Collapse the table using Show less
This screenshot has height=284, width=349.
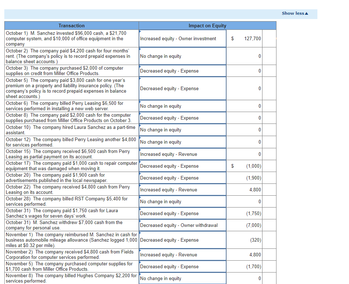click(x=293, y=13)
